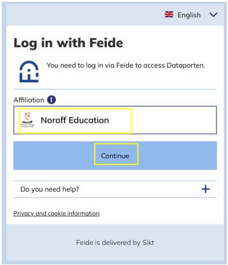Open the English language dropdown
This screenshot has width=228, height=265.
[x=191, y=15]
